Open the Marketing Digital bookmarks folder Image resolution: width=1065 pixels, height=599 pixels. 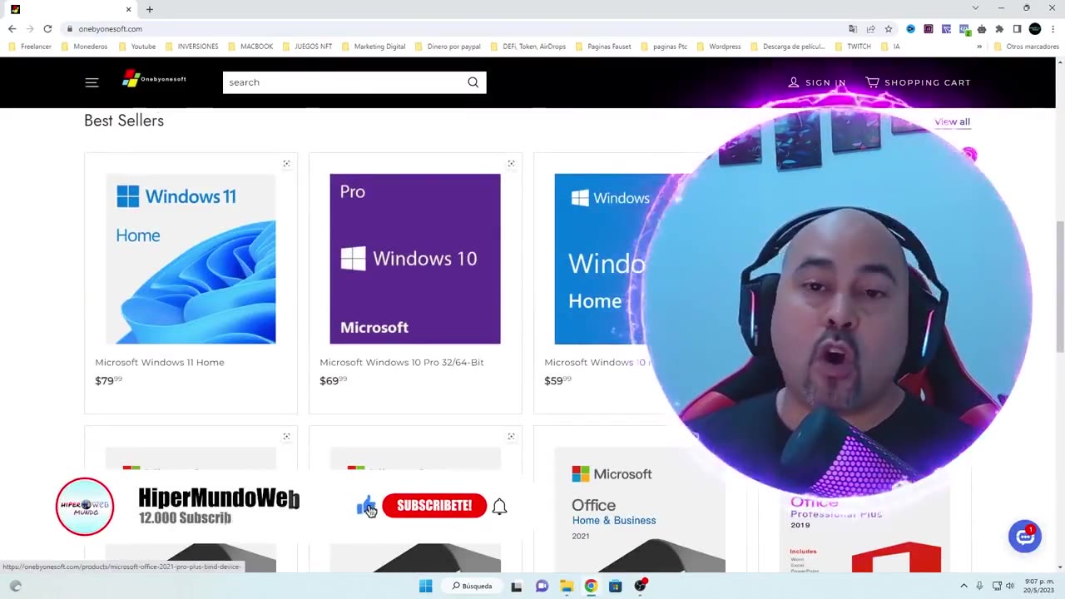(374, 47)
